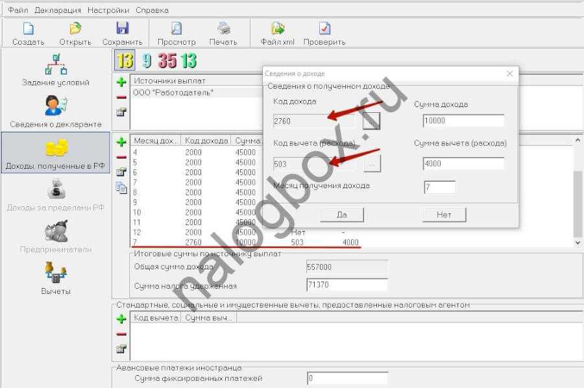The image size is (584, 388).
Task: Export using Файл xml icon
Action: click(278, 32)
